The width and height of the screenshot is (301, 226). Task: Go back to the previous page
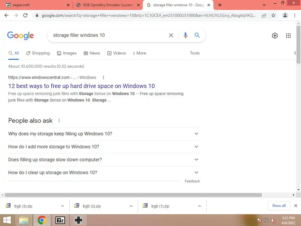pos(6,15)
